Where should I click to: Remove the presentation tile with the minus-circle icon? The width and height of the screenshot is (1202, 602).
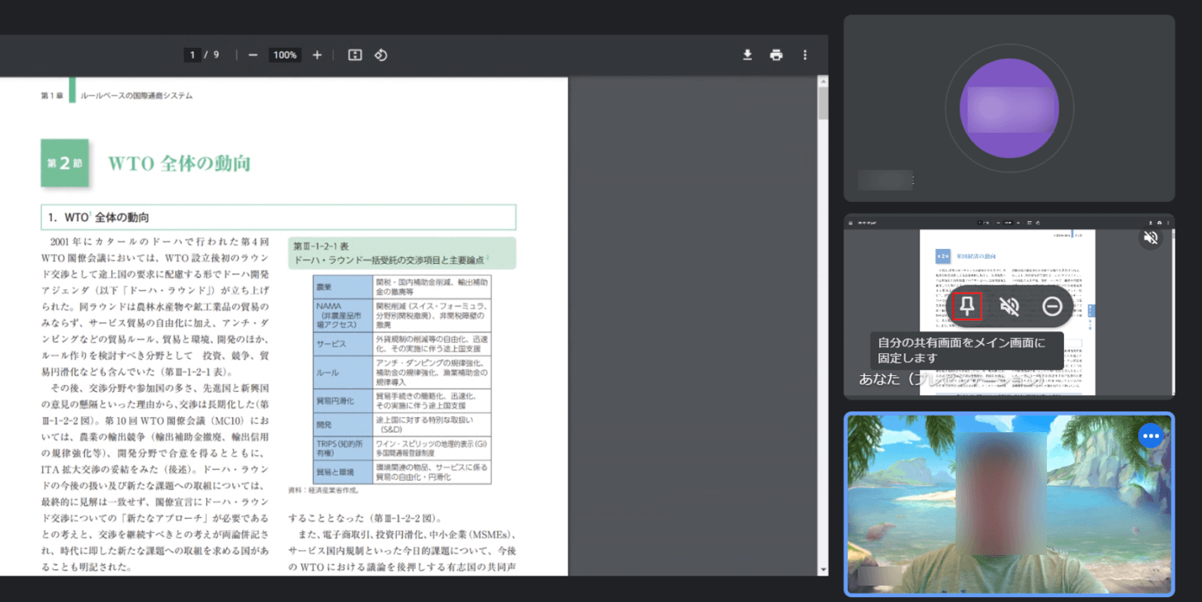(1052, 306)
